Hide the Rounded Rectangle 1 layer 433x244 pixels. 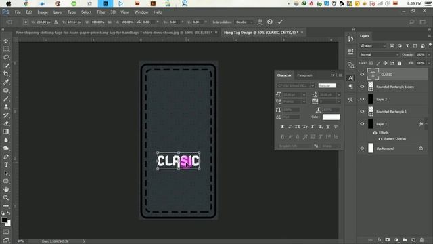tap(362, 111)
